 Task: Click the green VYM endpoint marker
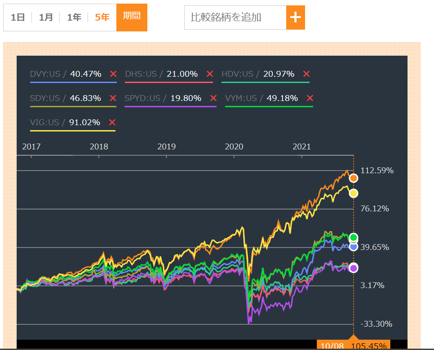pos(354,237)
